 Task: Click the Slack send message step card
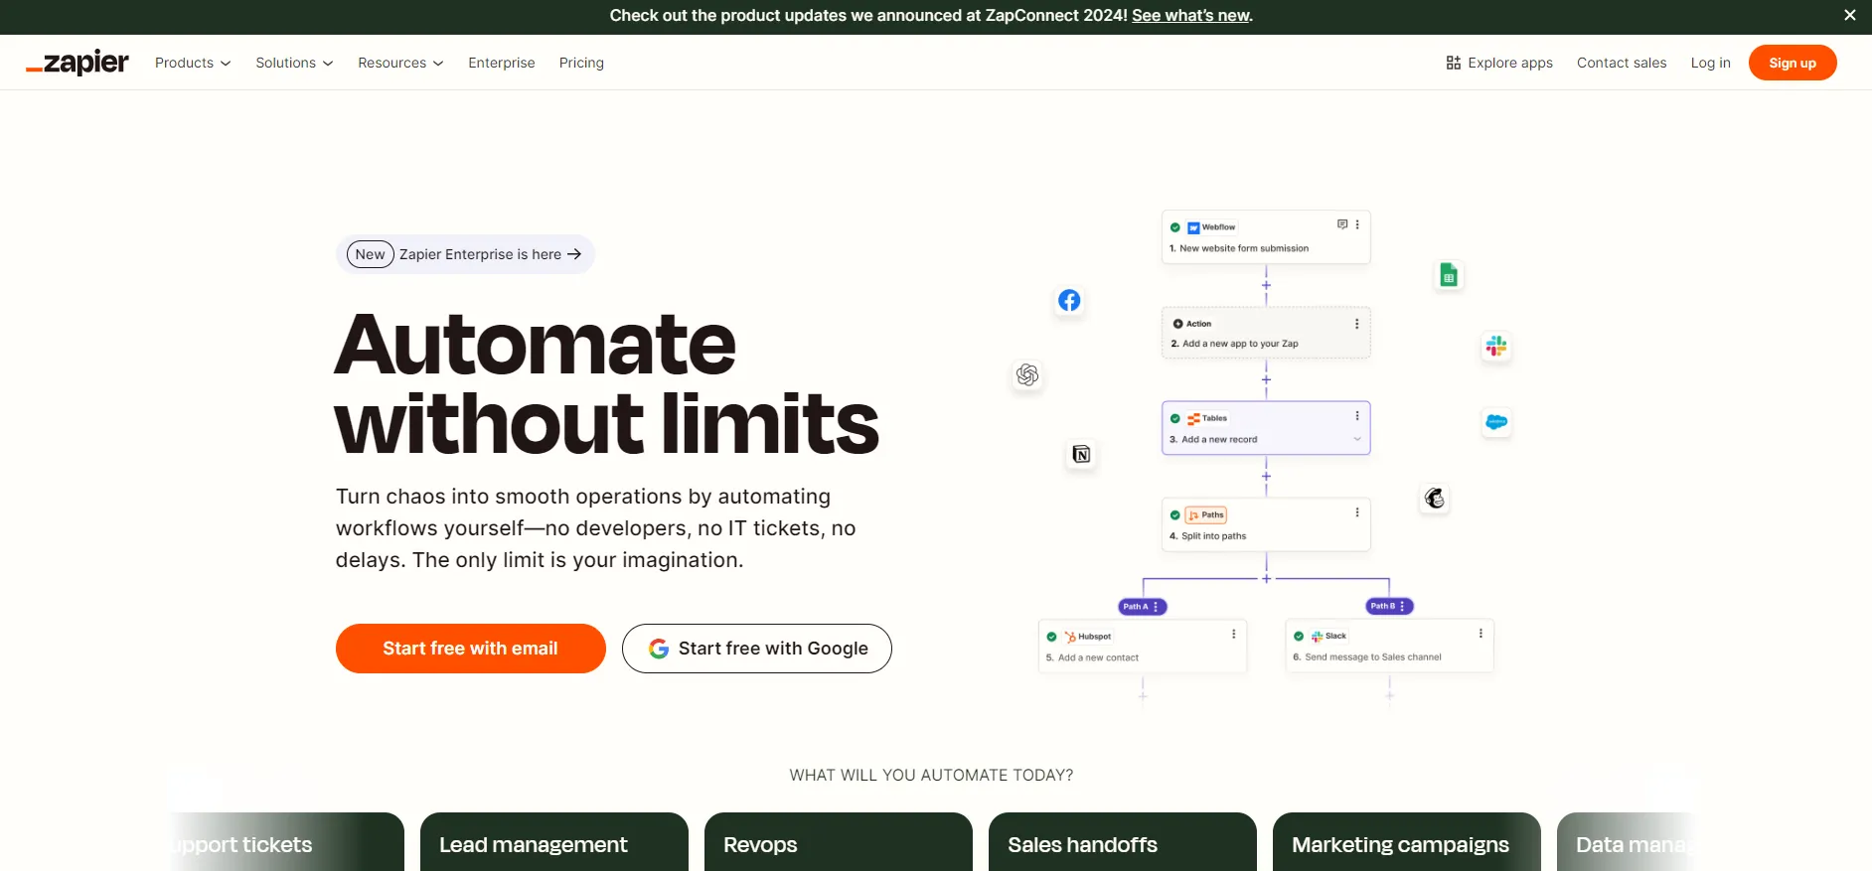pos(1389,646)
